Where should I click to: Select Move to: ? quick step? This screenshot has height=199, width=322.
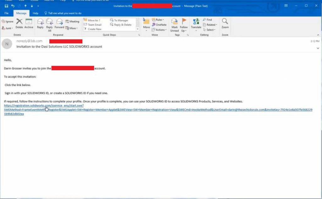pos(92,20)
